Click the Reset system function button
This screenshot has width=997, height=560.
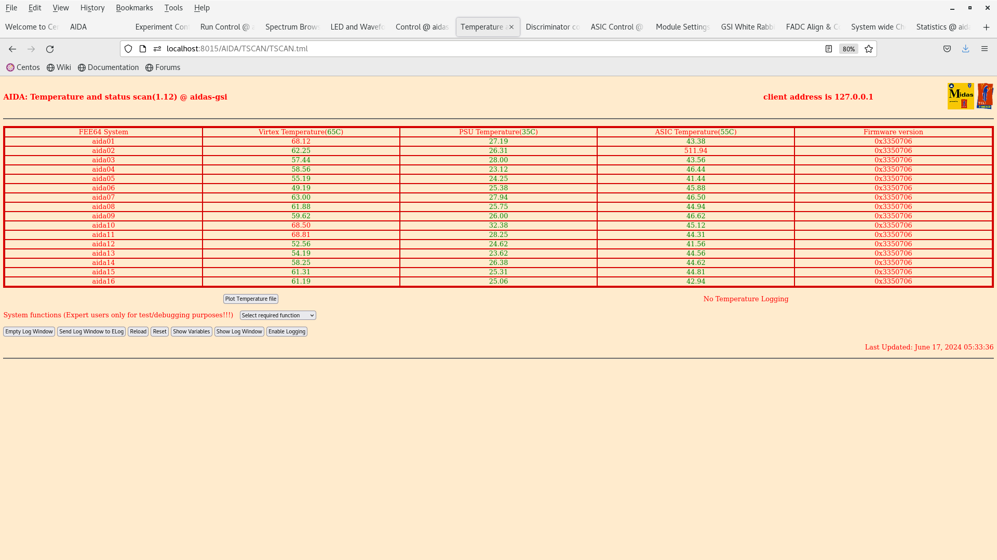coord(159,331)
